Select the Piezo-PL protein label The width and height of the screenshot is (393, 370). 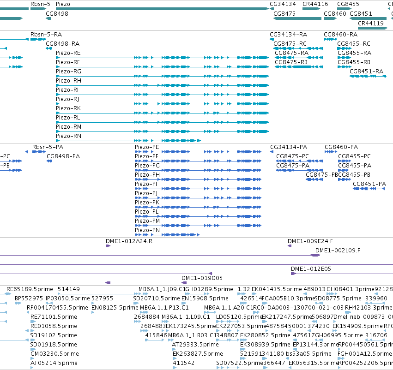tap(146, 212)
